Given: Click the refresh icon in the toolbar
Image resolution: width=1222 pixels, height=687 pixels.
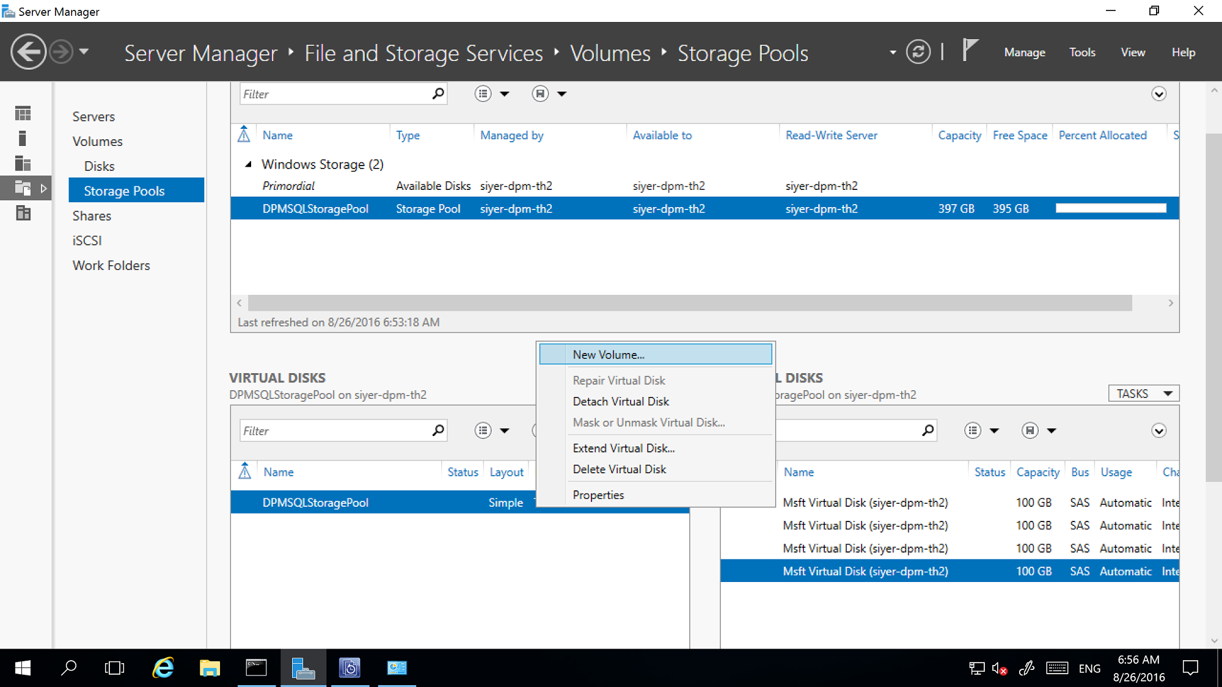Looking at the screenshot, I should (x=921, y=52).
